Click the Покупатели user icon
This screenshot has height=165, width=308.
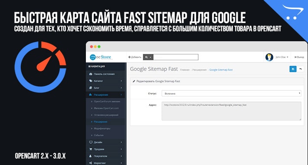coord(91,156)
